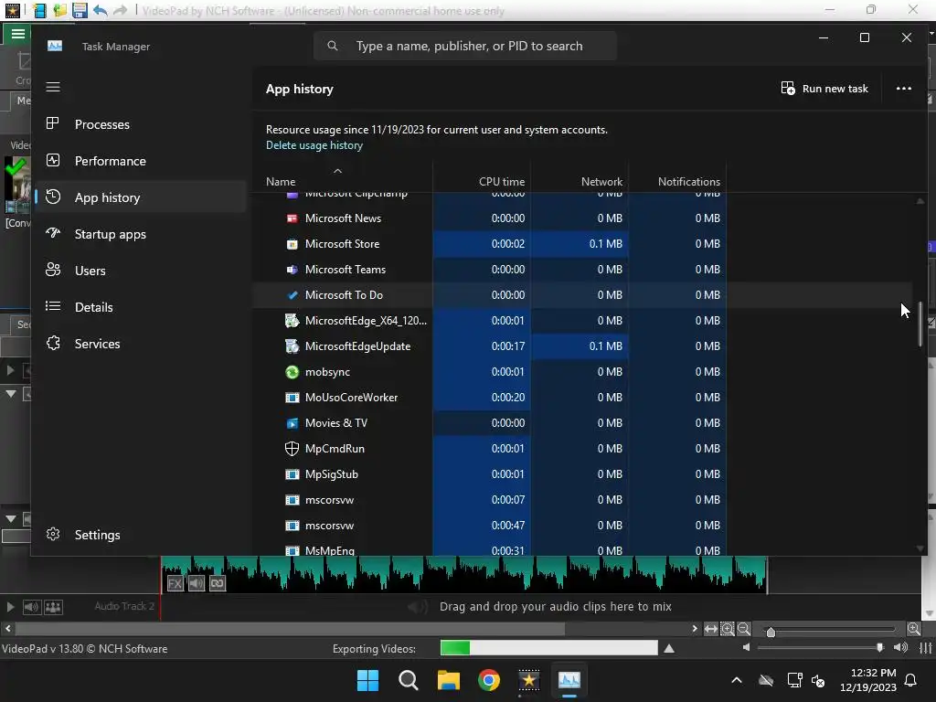Click the green mobsync icon
The width and height of the screenshot is (936, 702).
[x=292, y=372]
